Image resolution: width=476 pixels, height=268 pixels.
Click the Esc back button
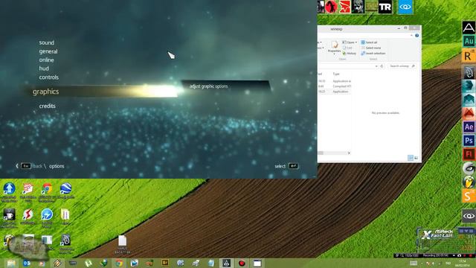pos(26,166)
